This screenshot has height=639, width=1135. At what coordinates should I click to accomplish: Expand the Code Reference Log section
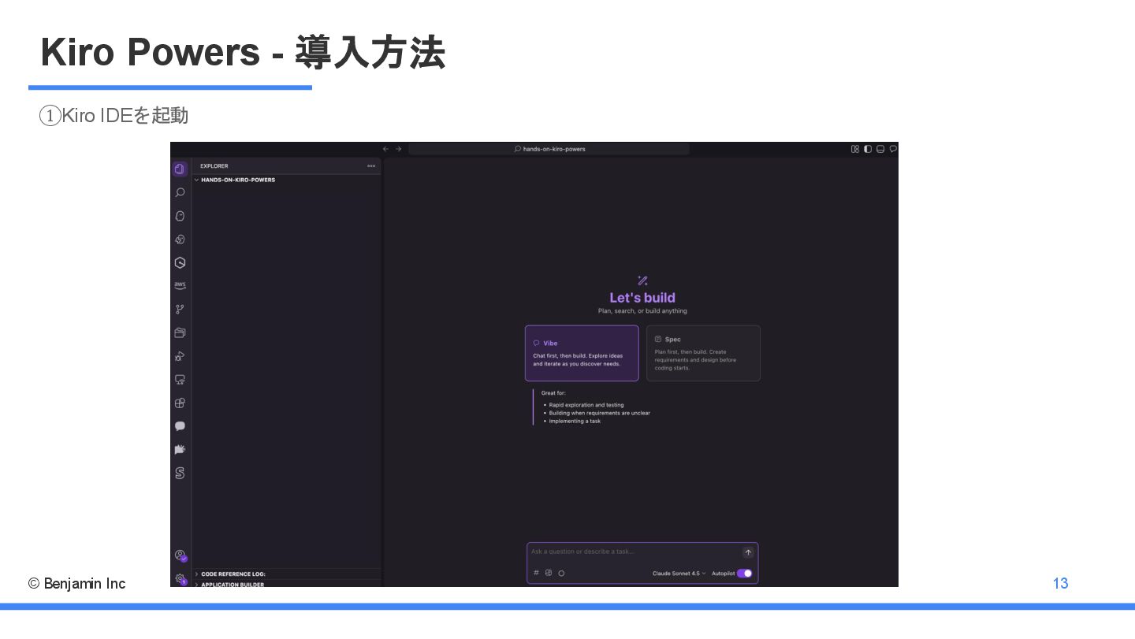(287, 574)
